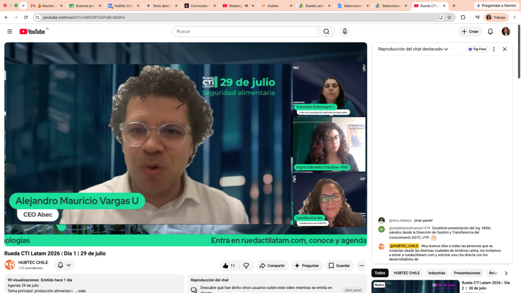View site information icon in address bar
The width and height of the screenshot is (521, 293).
38,17
